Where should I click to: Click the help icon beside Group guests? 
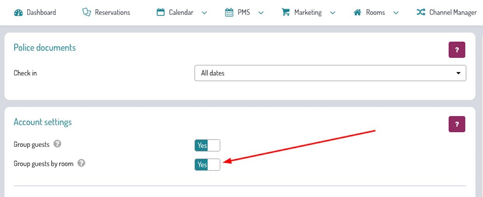coord(57,144)
